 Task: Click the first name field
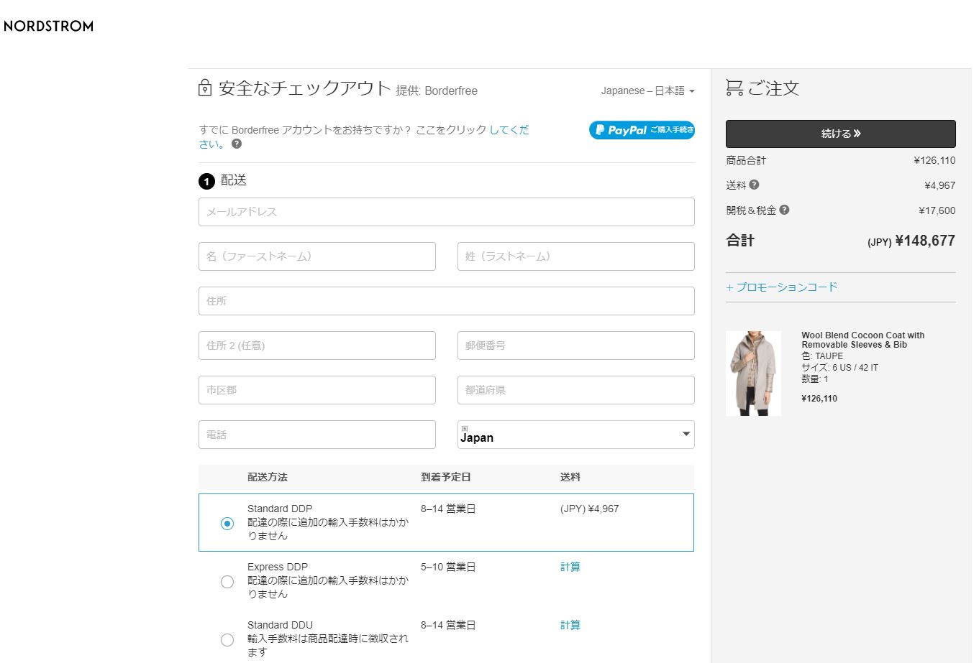pyautogui.click(x=317, y=256)
